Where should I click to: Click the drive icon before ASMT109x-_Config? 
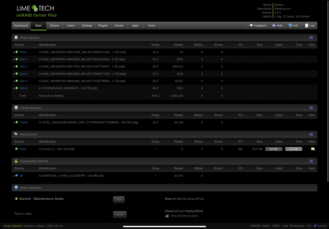click(x=40, y=176)
